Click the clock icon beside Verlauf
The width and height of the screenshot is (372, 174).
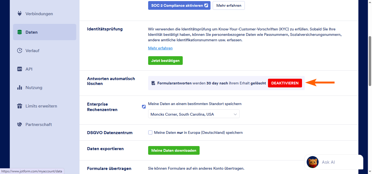pyautogui.click(x=19, y=50)
